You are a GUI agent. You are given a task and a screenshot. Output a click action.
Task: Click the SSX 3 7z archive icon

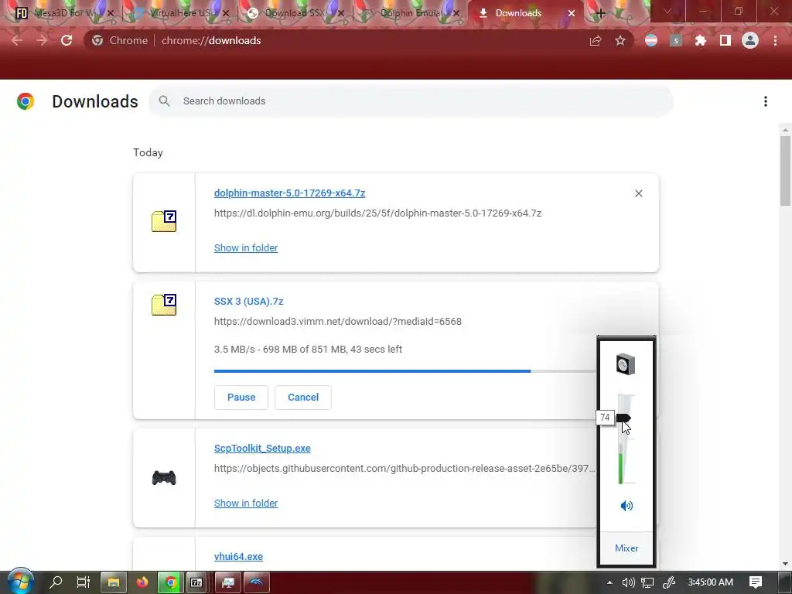[x=164, y=305]
